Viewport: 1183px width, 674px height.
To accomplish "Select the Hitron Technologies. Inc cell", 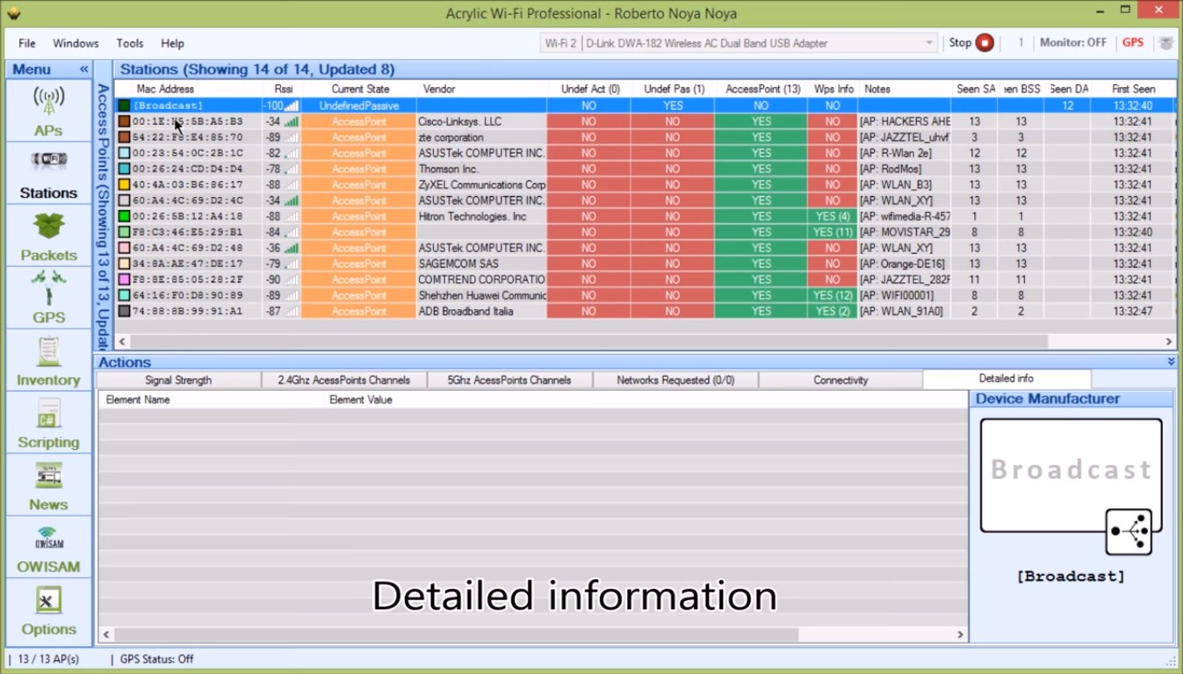I will 481,216.
